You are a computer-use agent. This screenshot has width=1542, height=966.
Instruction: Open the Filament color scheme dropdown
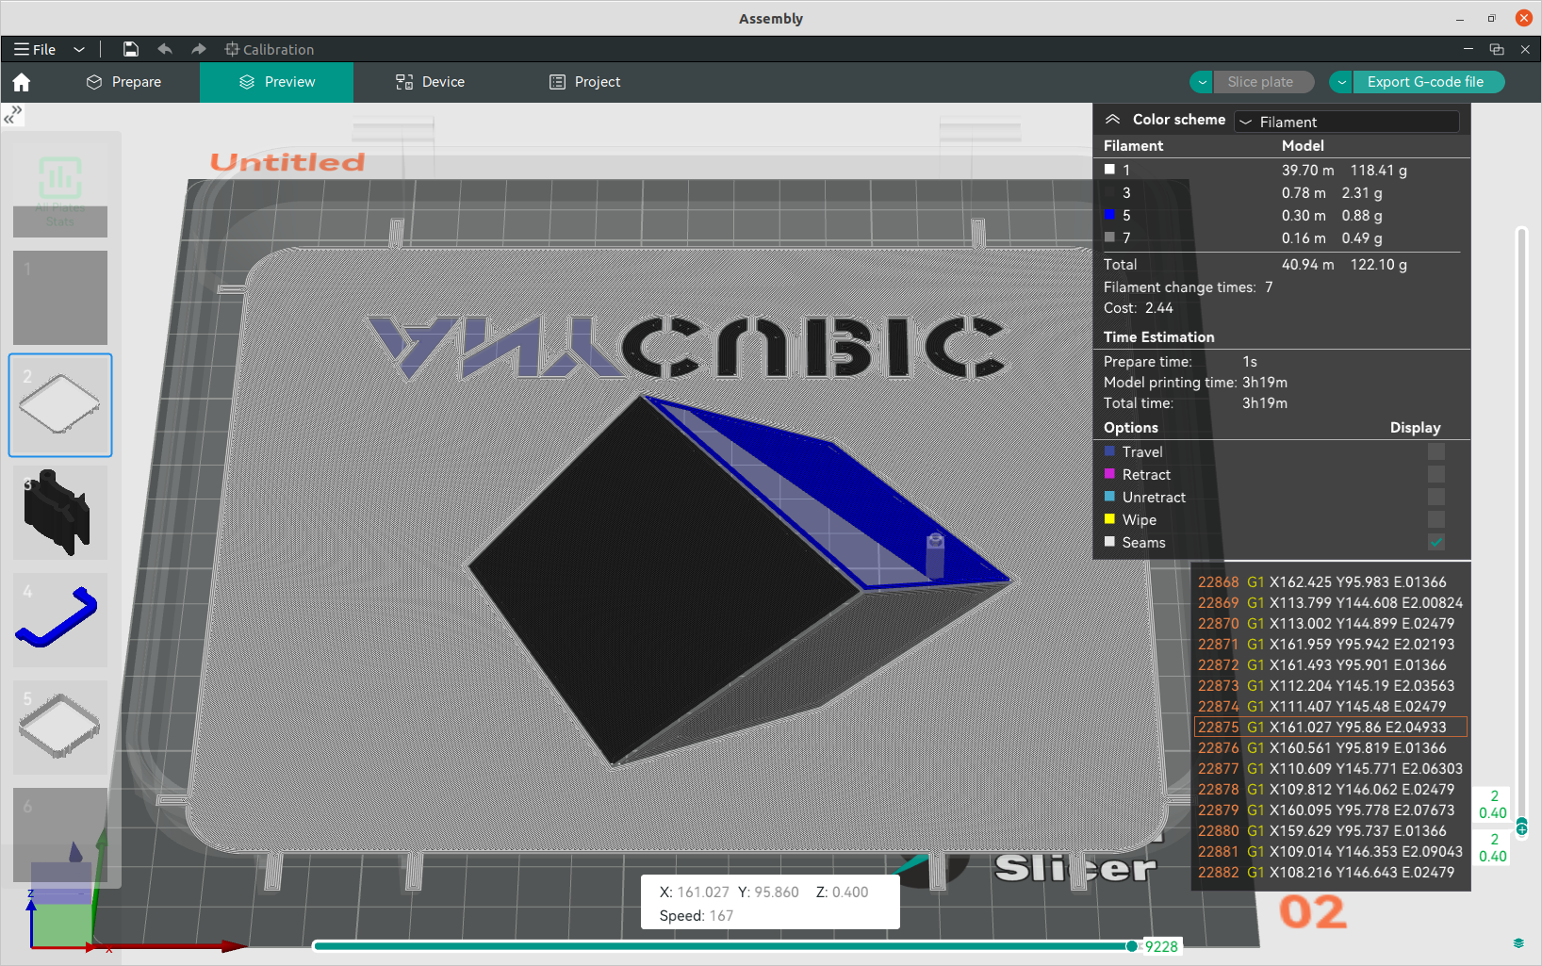point(1347,122)
